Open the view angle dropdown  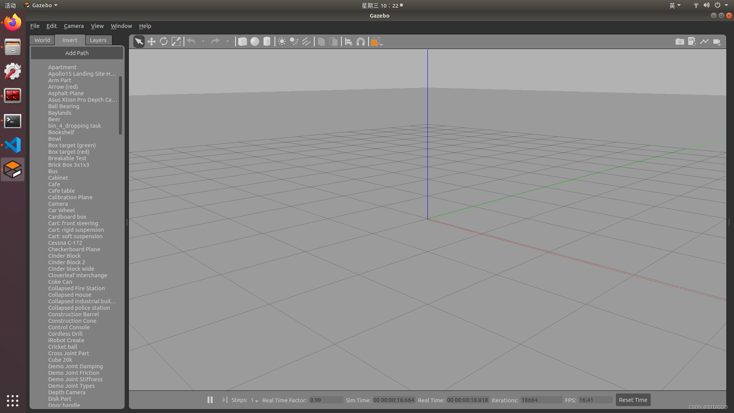coord(381,44)
